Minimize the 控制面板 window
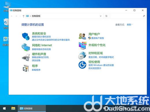This screenshot has width=150, height=112. (x=126, y=10)
